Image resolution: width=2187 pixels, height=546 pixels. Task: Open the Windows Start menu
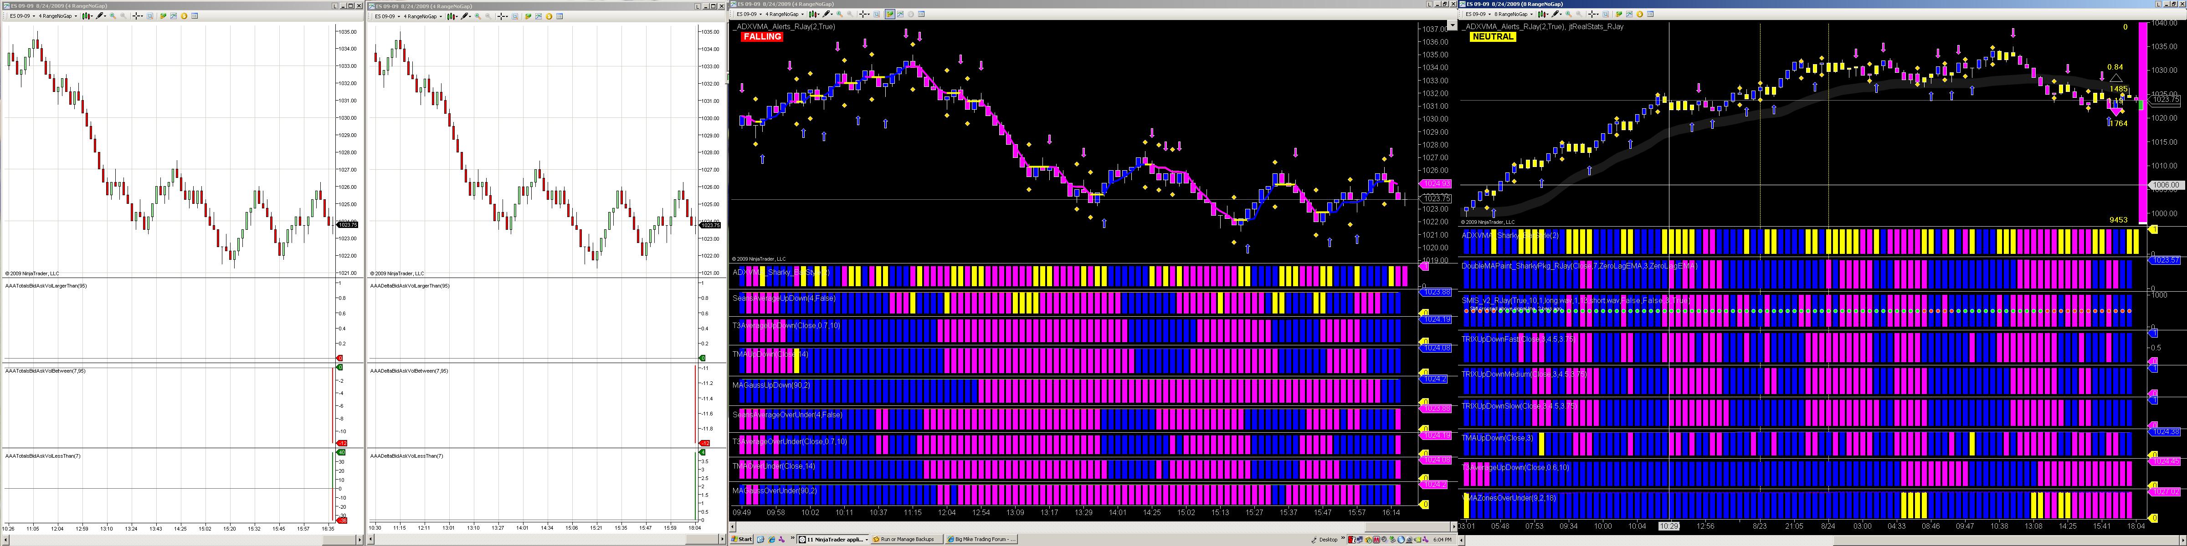click(743, 539)
